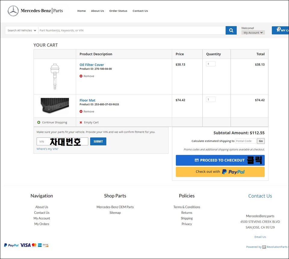Click the Floor Mat product thumbnail
The width and height of the screenshot is (289, 259).
click(55, 105)
